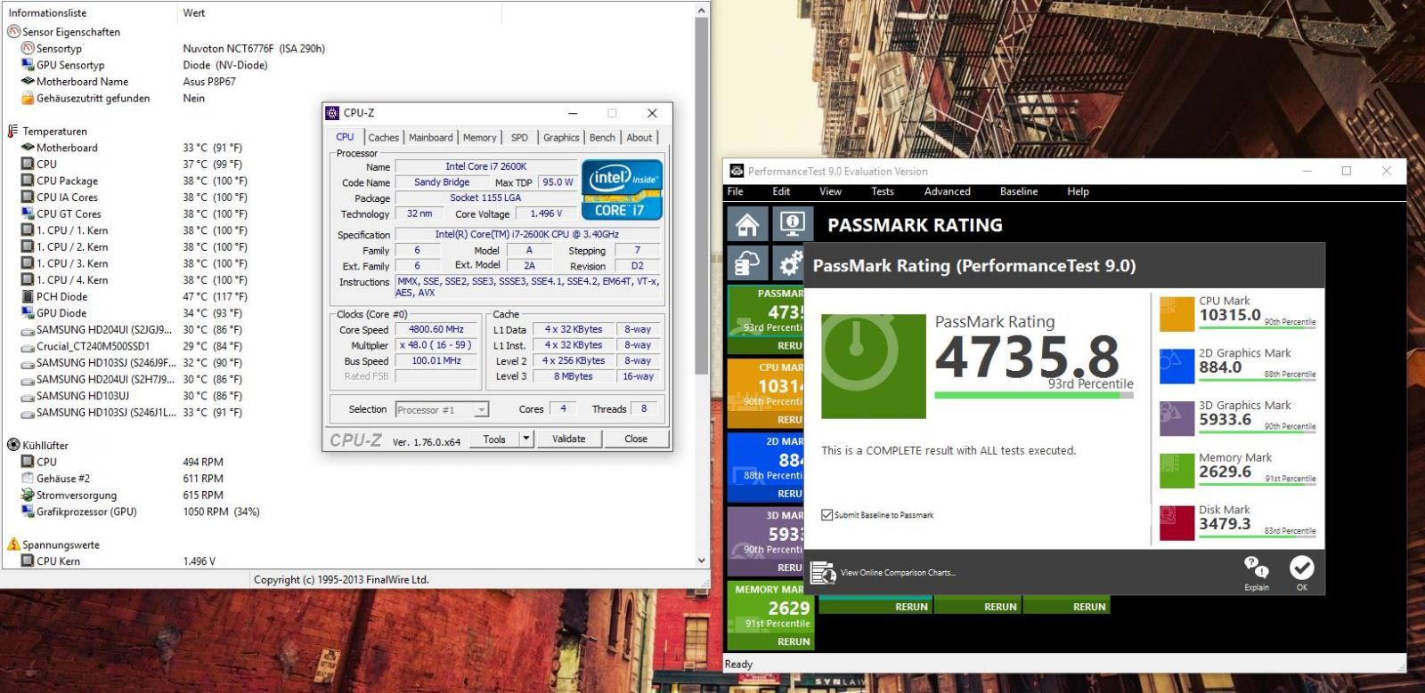Open the Memory tab in CPU-Z

[479, 137]
